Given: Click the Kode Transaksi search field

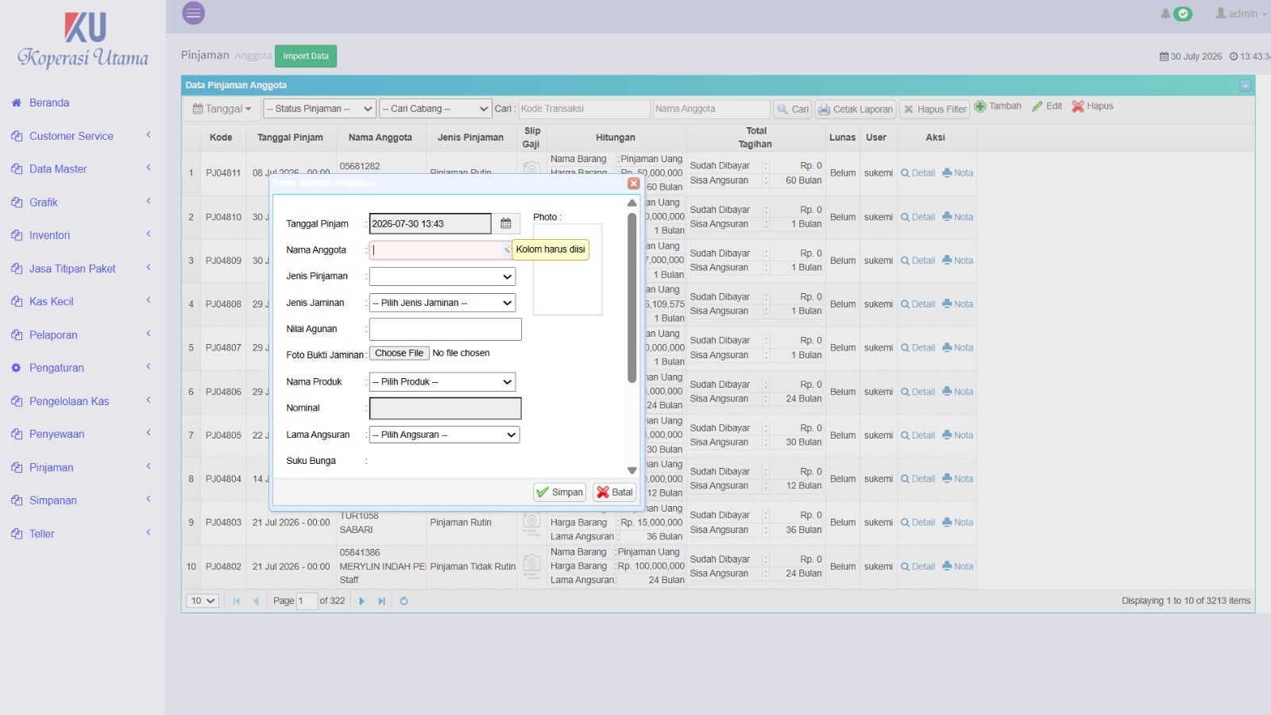Looking at the screenshot, I should coord(584,109).
